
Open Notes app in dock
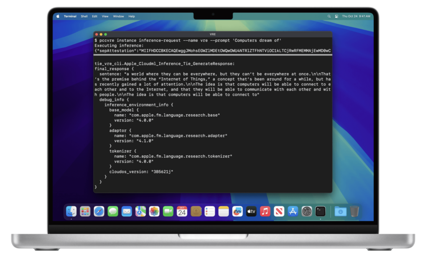(x=224, y=211)
